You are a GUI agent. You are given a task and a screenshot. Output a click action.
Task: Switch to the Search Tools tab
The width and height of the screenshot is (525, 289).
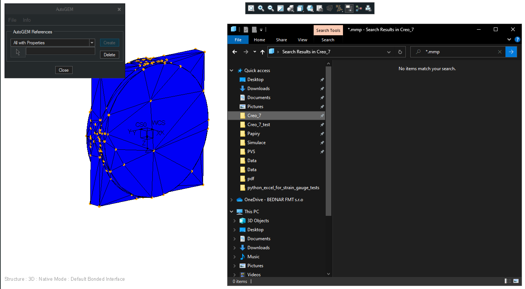click(328, 30)
